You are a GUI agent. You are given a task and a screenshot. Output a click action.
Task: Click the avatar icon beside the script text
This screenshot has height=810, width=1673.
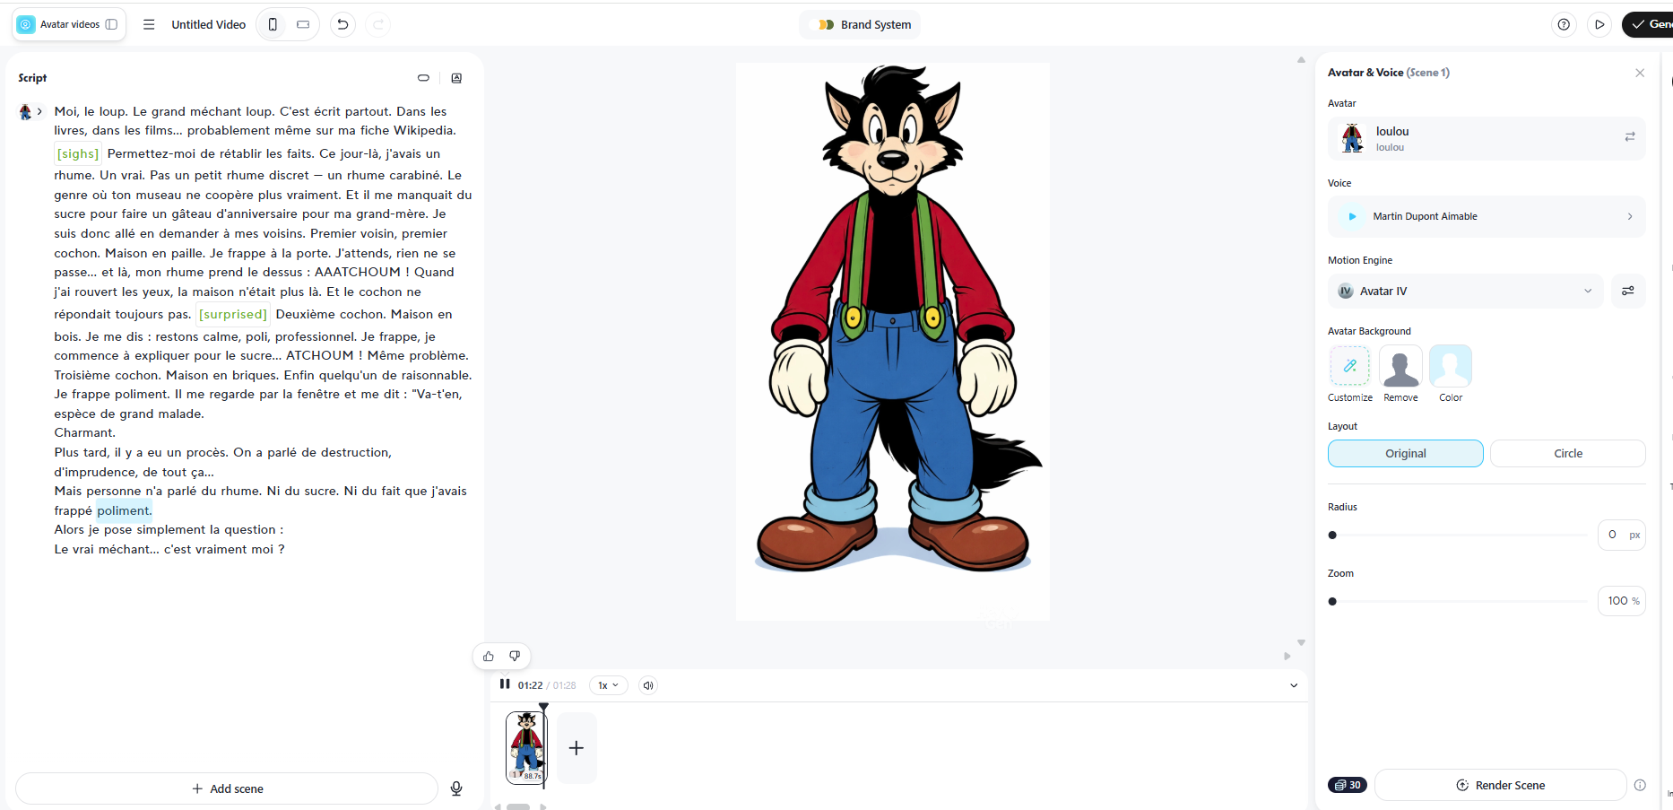[25, 112]
